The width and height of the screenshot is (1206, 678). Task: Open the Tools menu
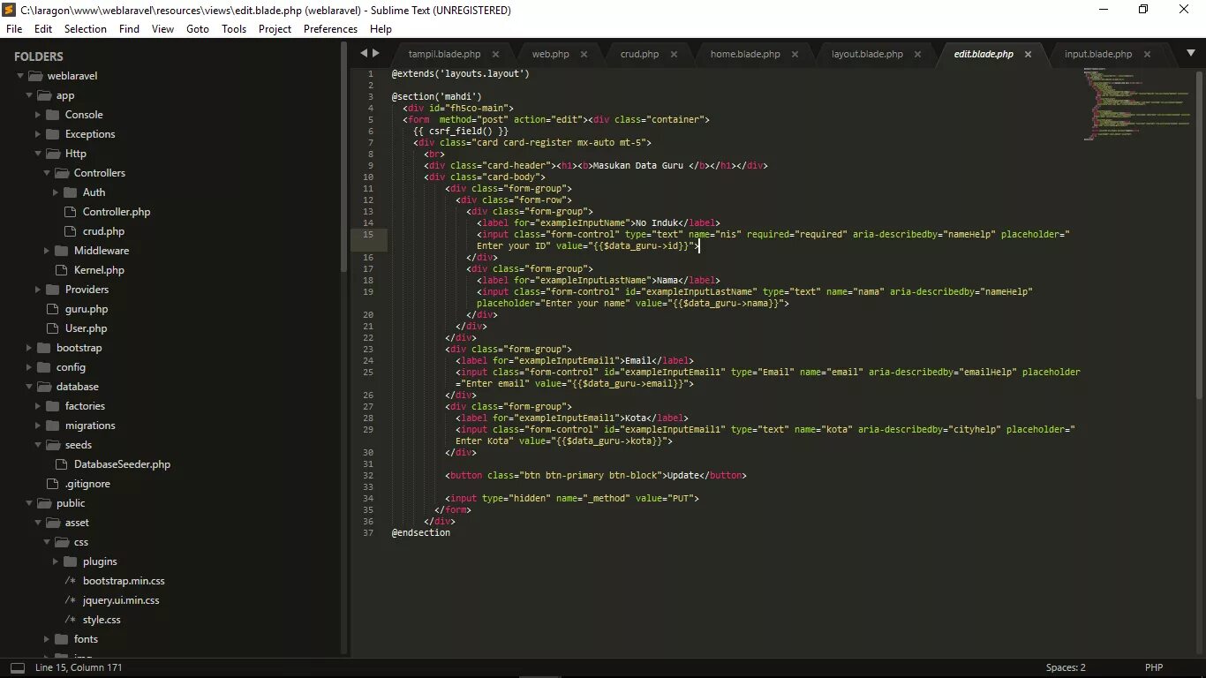click(234, 29)
